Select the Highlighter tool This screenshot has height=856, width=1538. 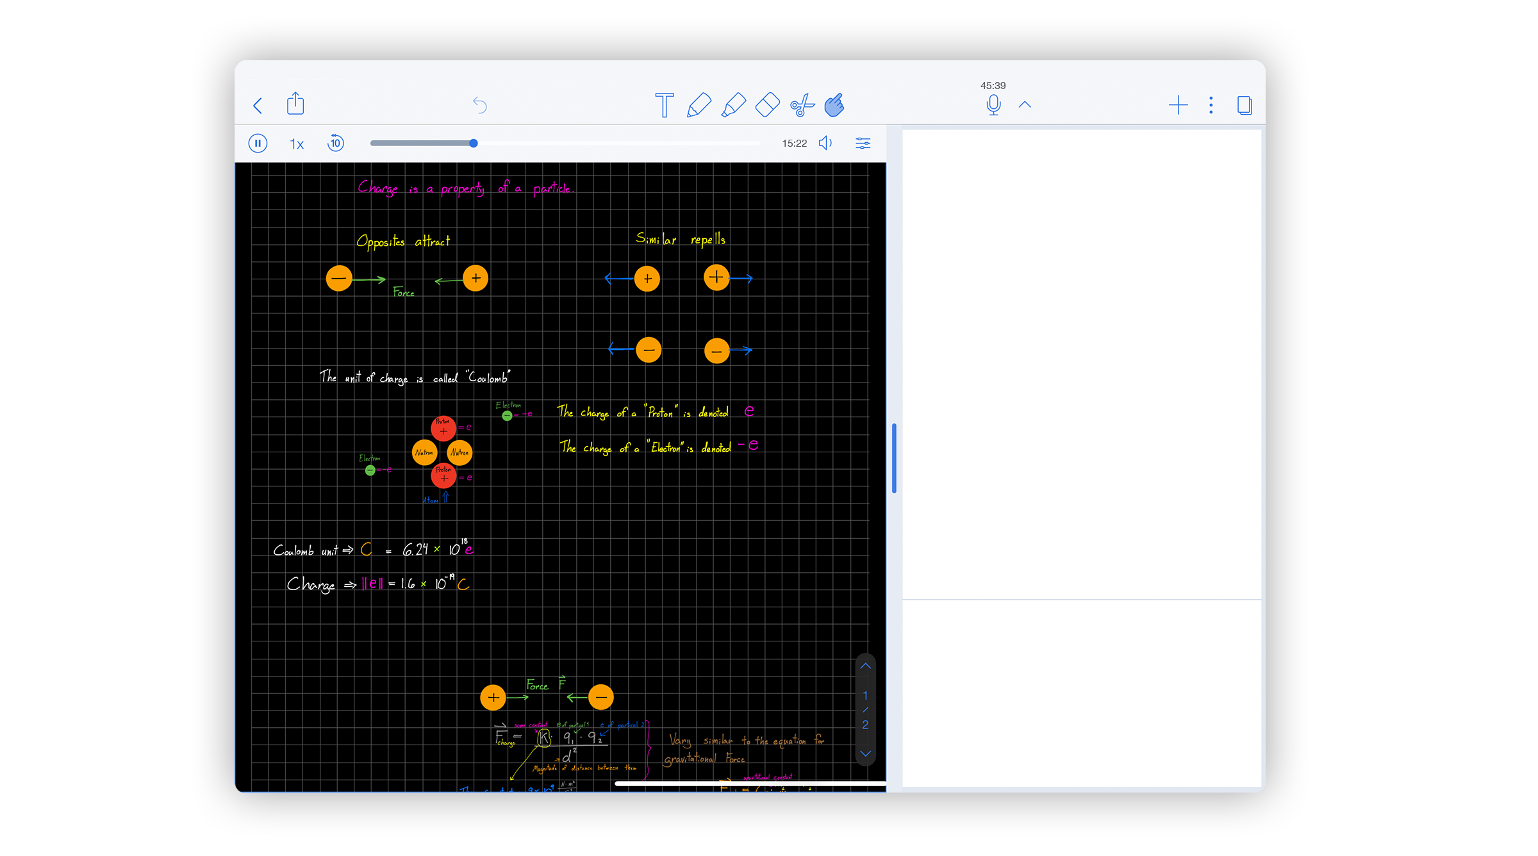tap(733, 105)
